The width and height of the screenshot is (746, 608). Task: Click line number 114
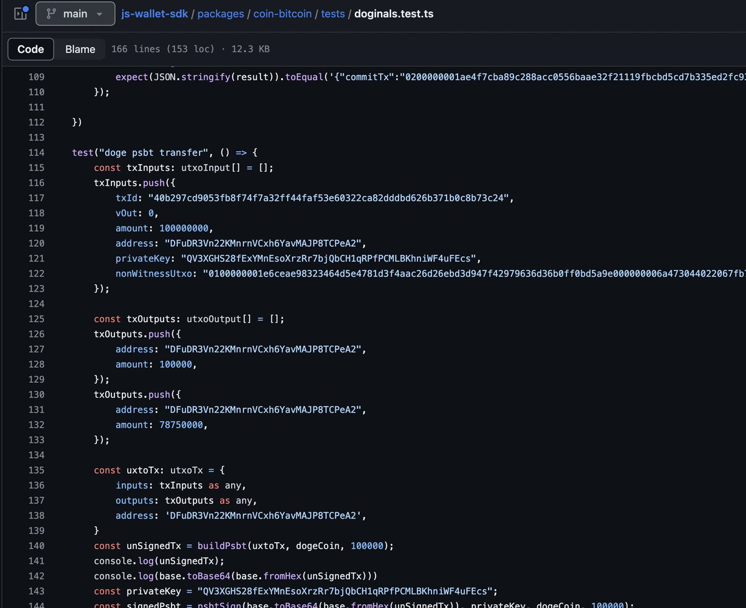tap(37, 152)
